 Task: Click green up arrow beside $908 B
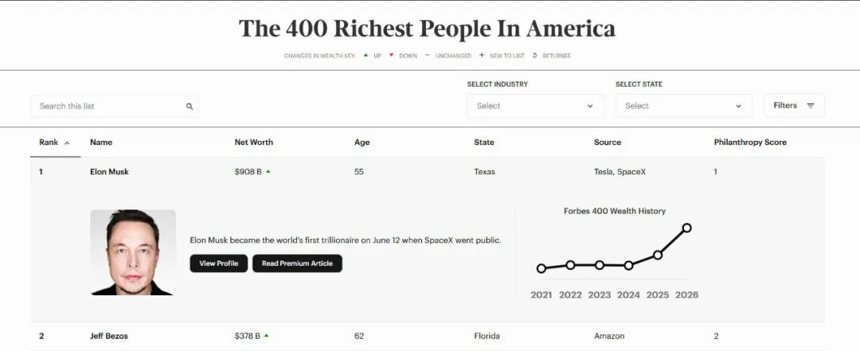tap(268, 172)
